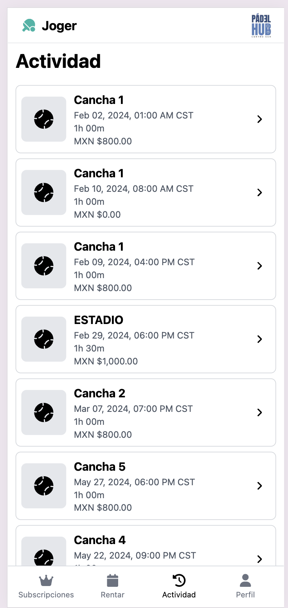Click the Padel Hub logo
The image size is (288, 608).
[261, 26]
